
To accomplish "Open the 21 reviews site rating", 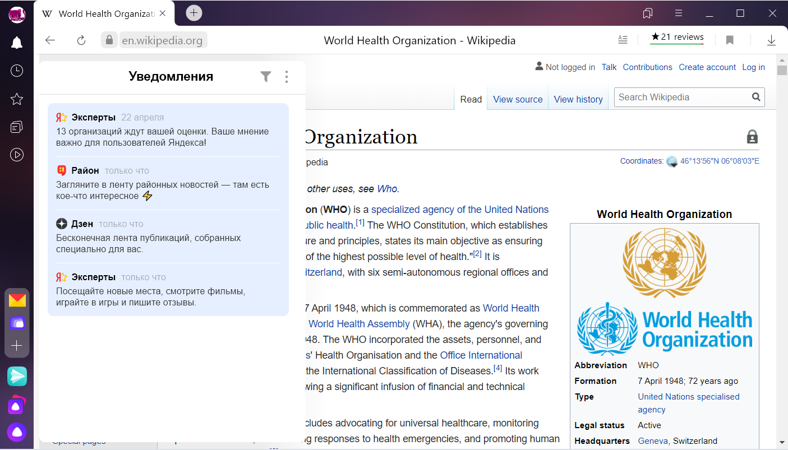I will click(677, 38).
